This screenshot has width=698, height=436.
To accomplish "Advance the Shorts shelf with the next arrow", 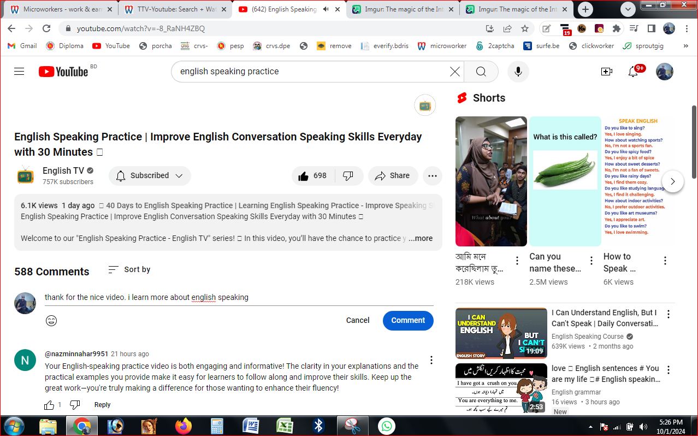I will point(673,181).
